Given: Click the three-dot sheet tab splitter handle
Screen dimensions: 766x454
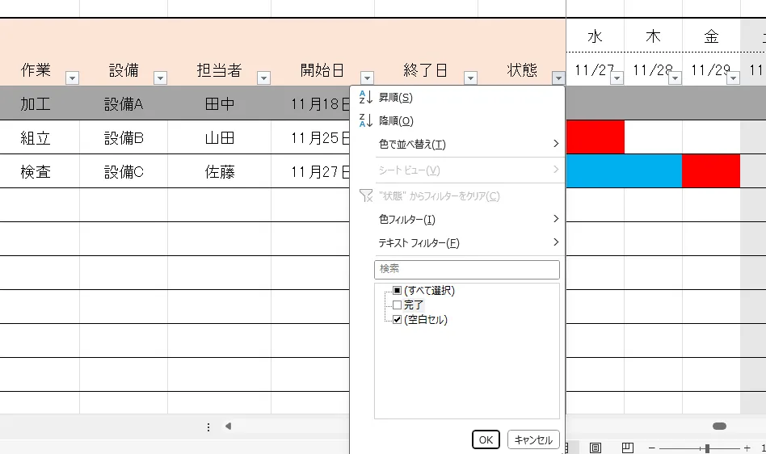Looking at the screenshot, I should tap(208, 427).
